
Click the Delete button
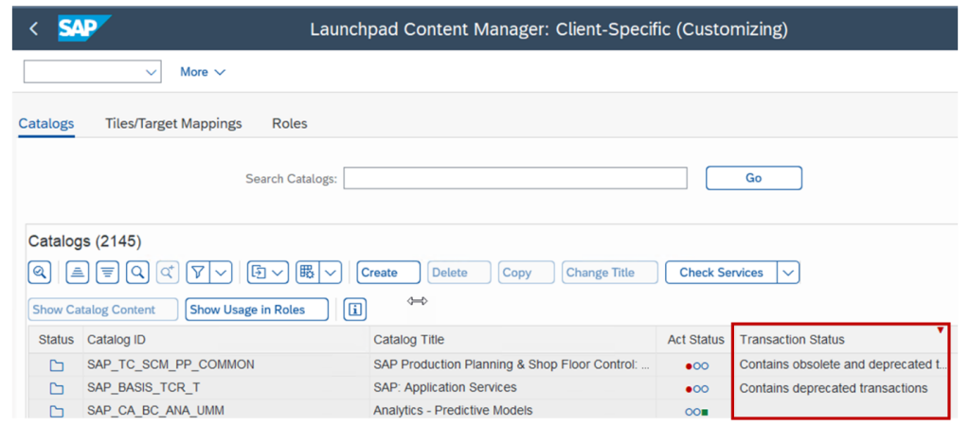click(x=459, y=272)
